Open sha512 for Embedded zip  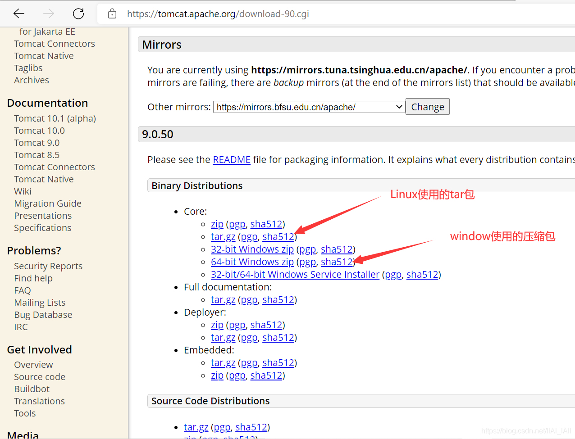click(266, 375)
